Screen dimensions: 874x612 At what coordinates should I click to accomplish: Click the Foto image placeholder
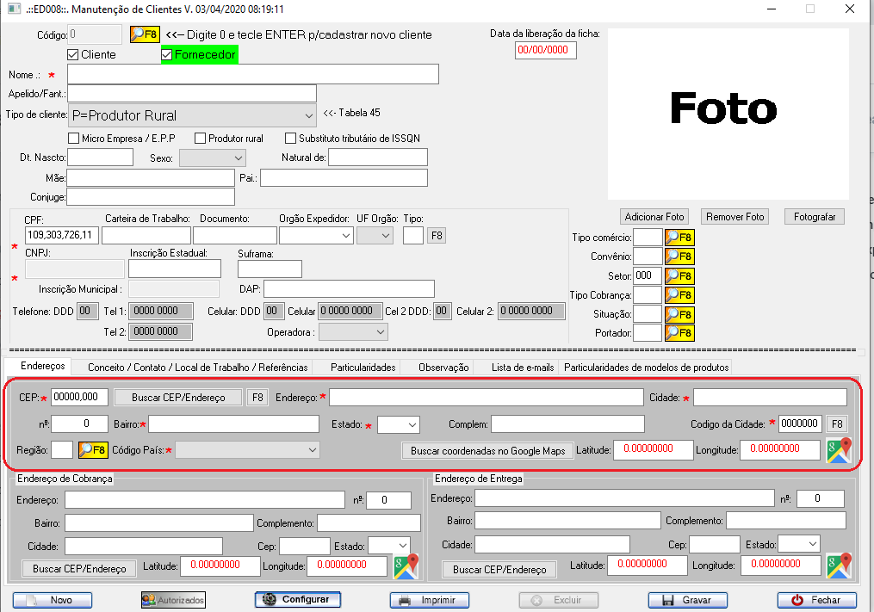click(x=728, y=114)
